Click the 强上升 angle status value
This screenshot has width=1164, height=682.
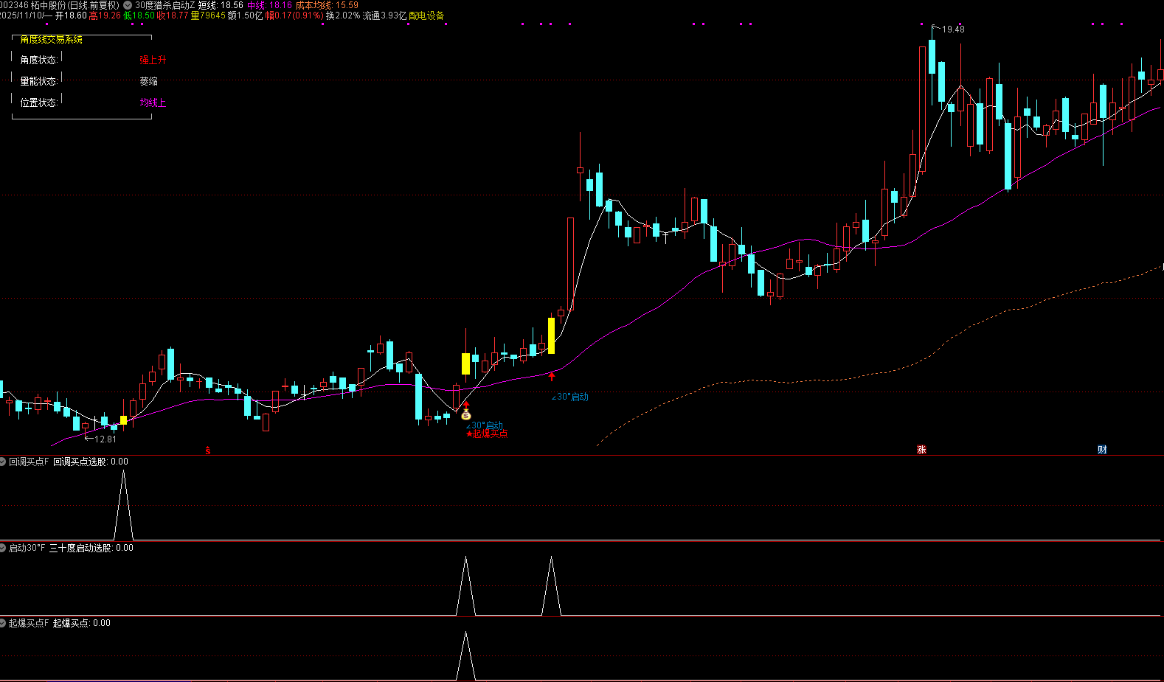153,60
